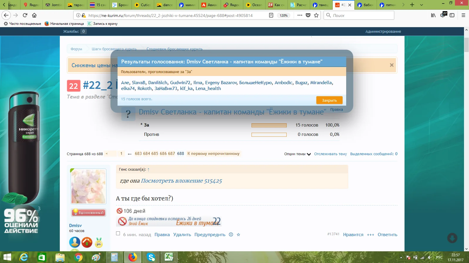Open a new browser tab

pos(412,5)
